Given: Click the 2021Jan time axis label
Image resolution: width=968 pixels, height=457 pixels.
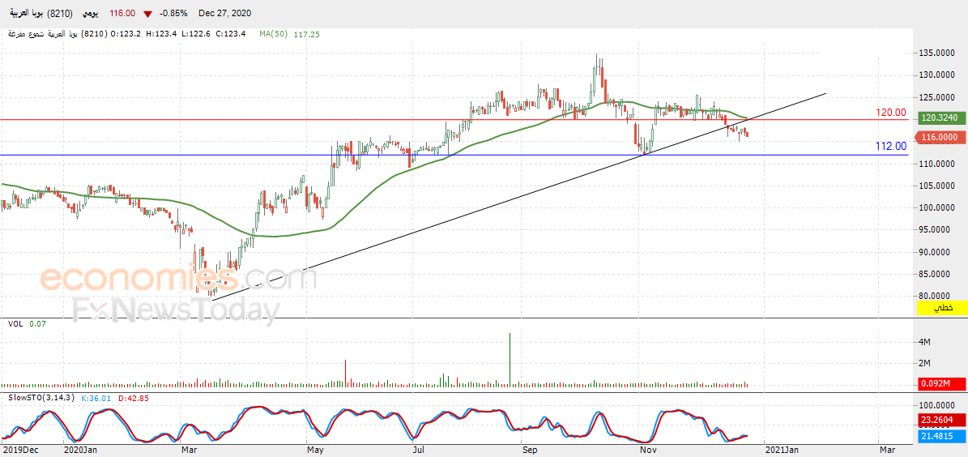Looking at the screenshot, I should click(x=782, y=450).
